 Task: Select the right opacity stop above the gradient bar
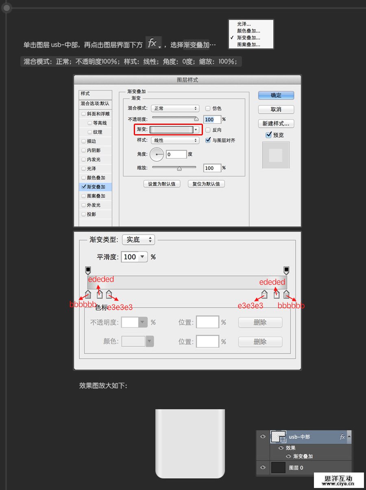point(286,269)
